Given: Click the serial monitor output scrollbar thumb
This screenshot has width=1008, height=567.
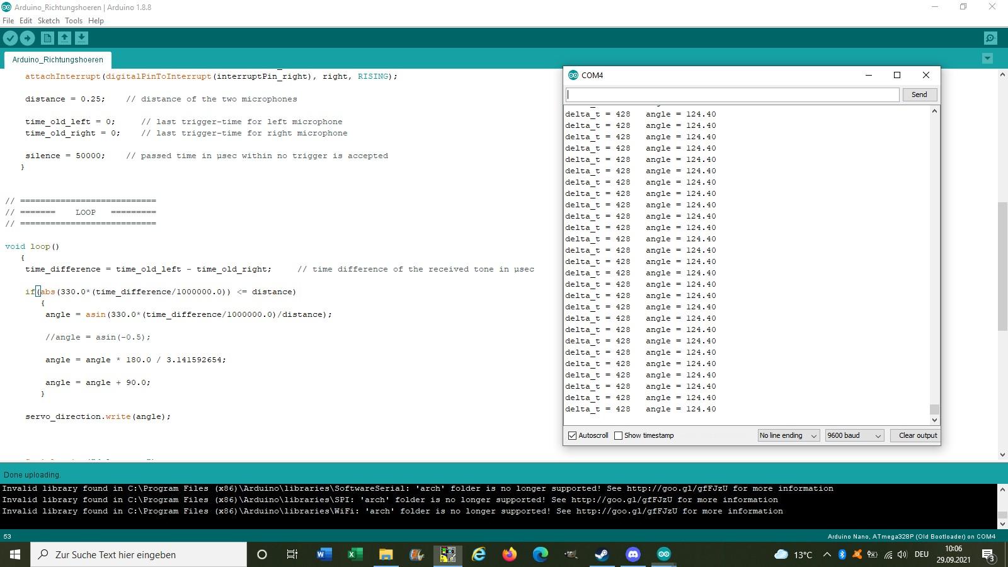Looking at the screenshot, I should (934, 409).
